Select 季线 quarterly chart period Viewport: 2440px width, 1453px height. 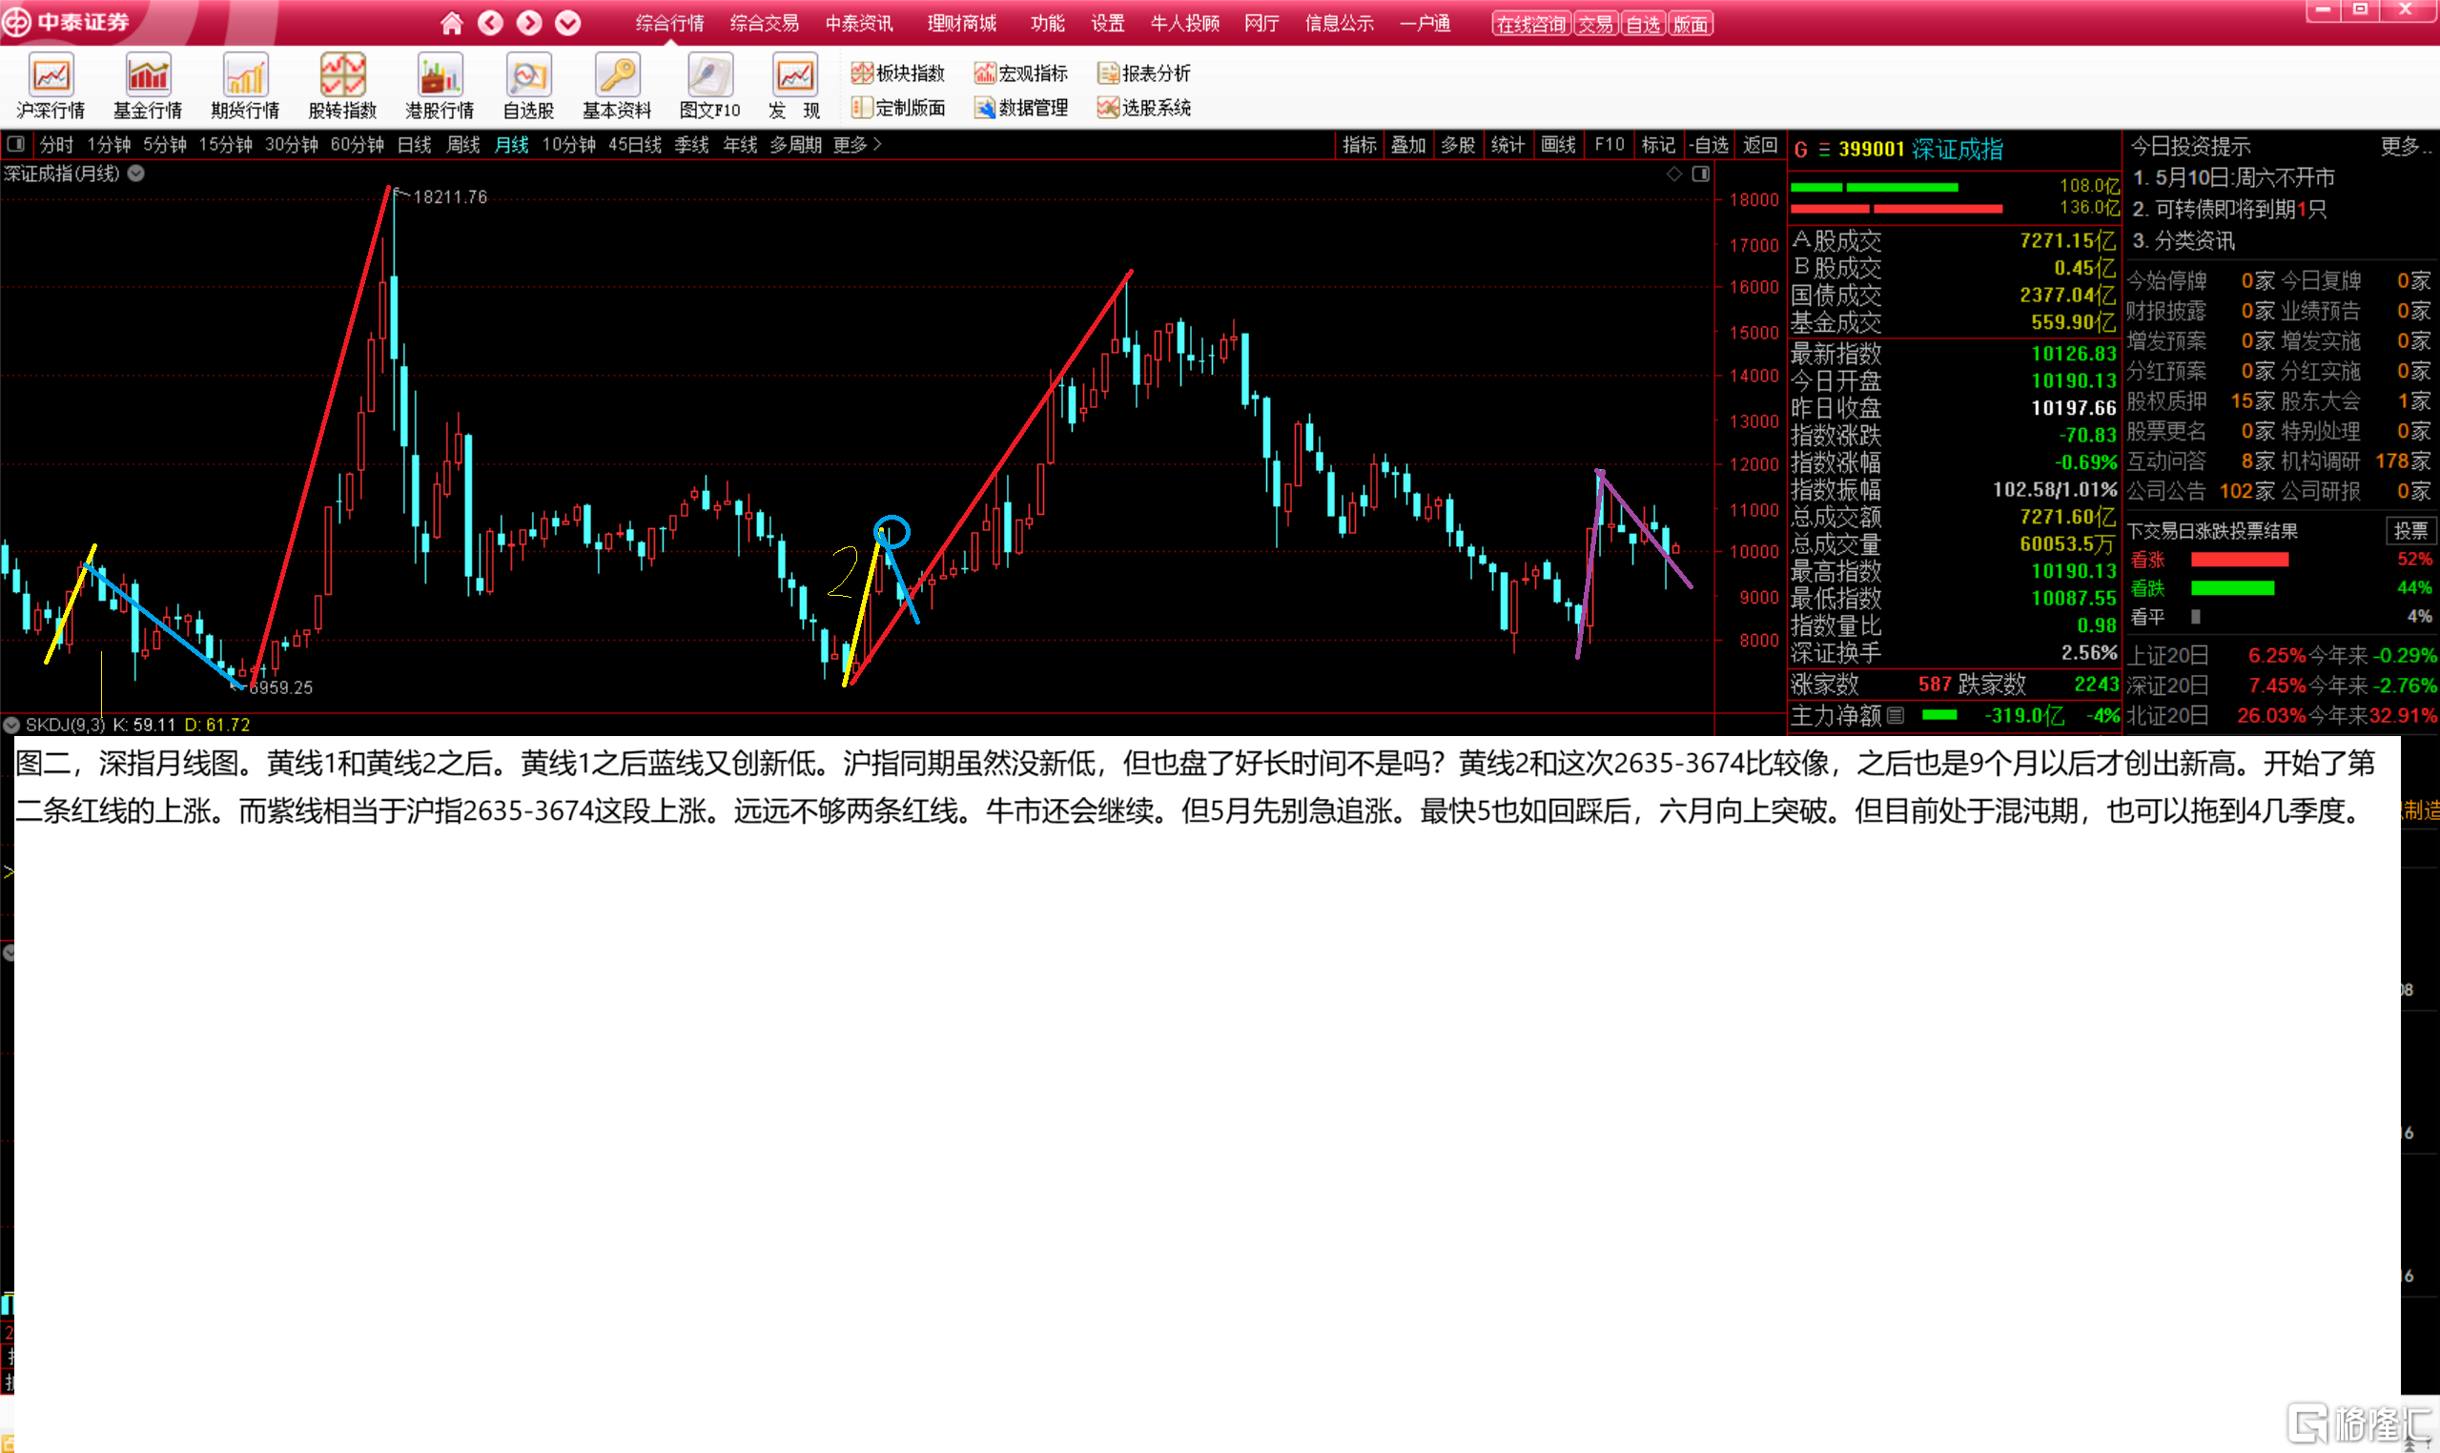click(x=691, y=145)
